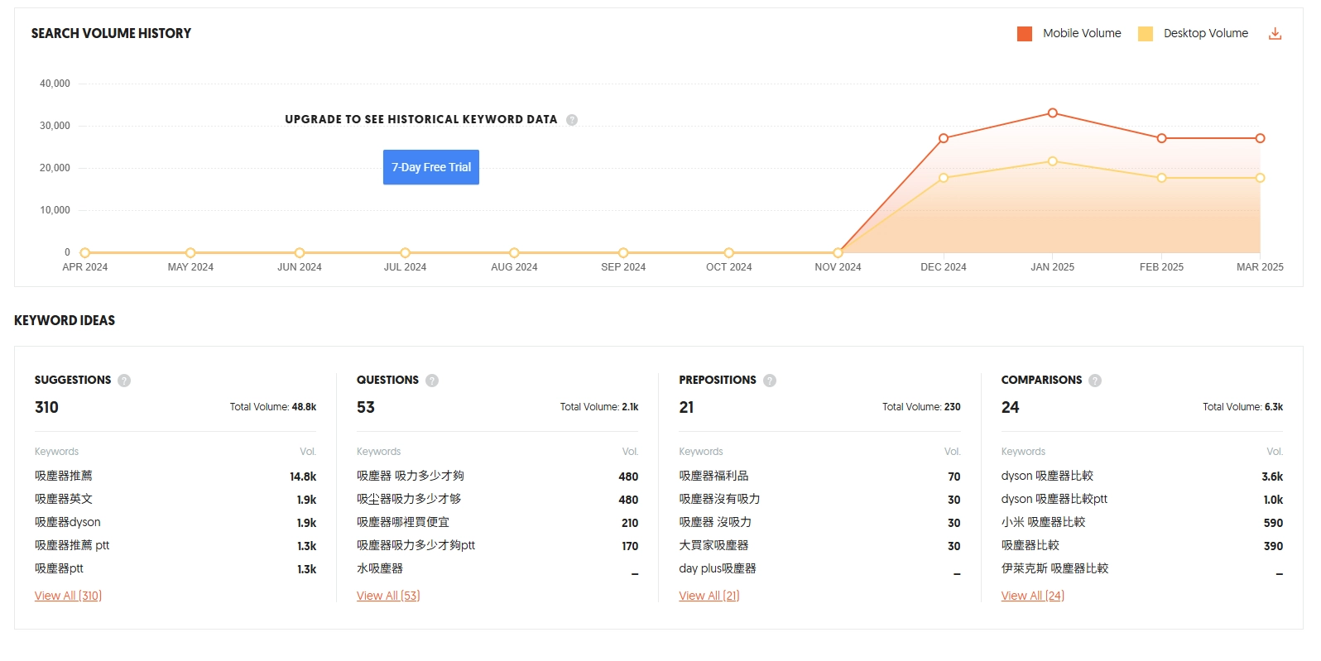Viewport: 1321px width, 661px height.
Task: Select the MAR 2025 desktop volume point
Action: tap(1260, 178)
